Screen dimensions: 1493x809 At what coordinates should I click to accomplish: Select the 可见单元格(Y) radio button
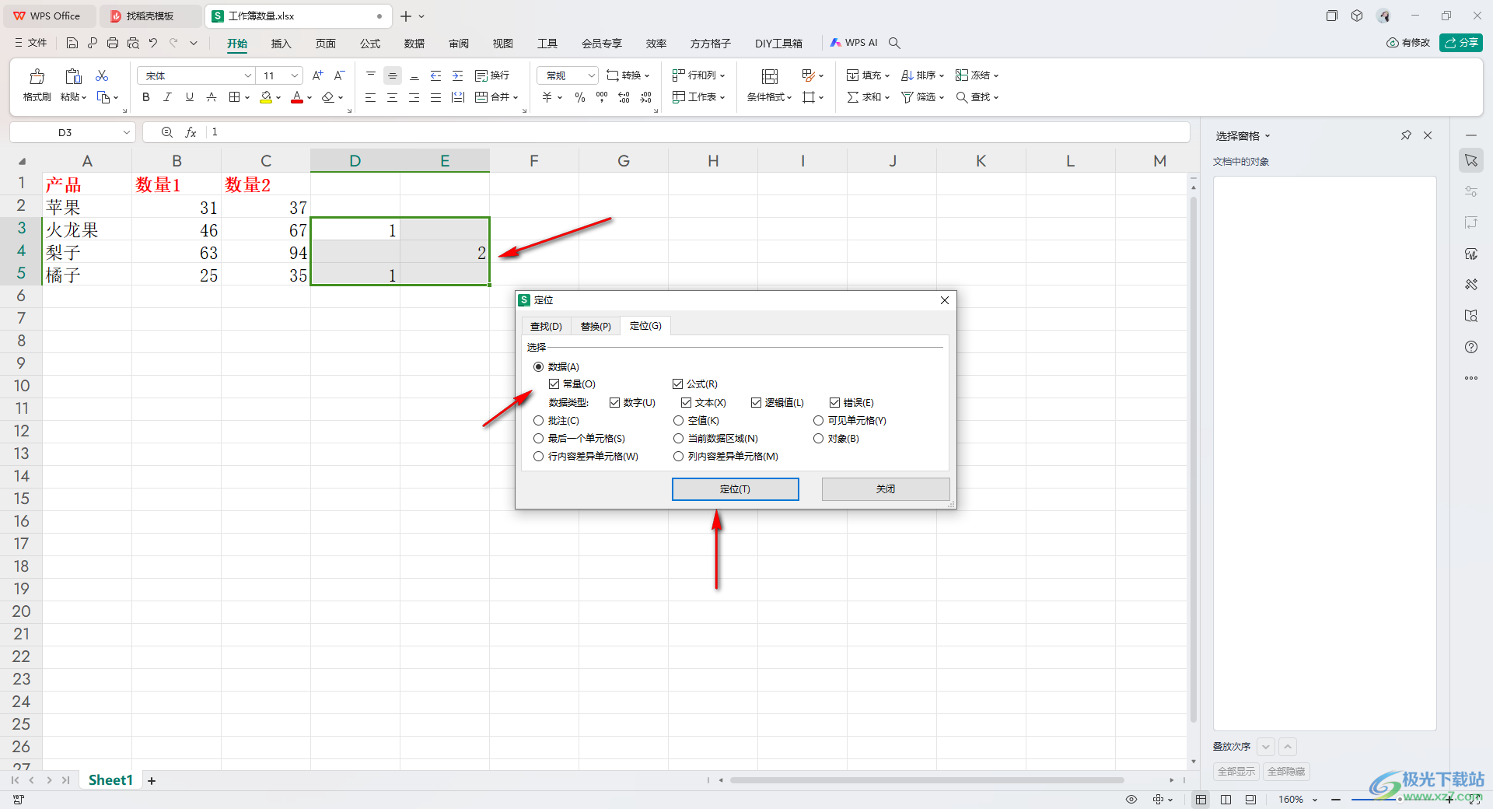pyautogui.click(x=818, y=420)
